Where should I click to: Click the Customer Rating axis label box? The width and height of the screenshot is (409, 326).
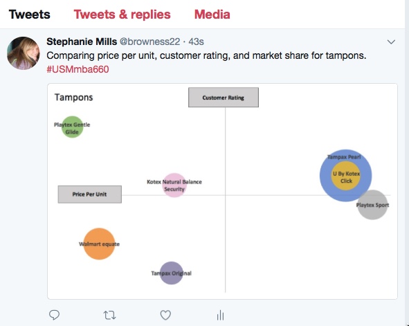point(224,98)
